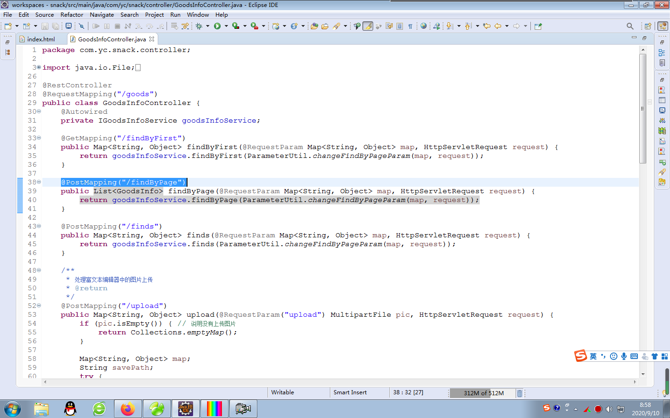Open Git Repositories view in right sidebar
This screenshot has height=418, width=670.
pyautogui.click(x=662, y=182)
